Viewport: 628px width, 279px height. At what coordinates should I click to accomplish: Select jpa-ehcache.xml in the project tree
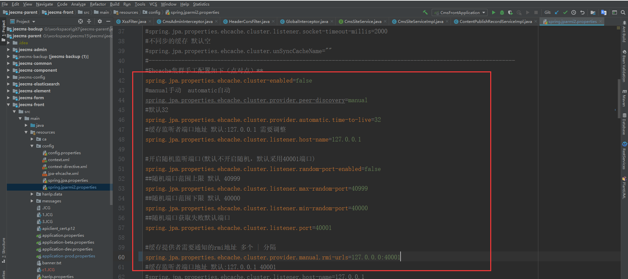click(63, 174)
